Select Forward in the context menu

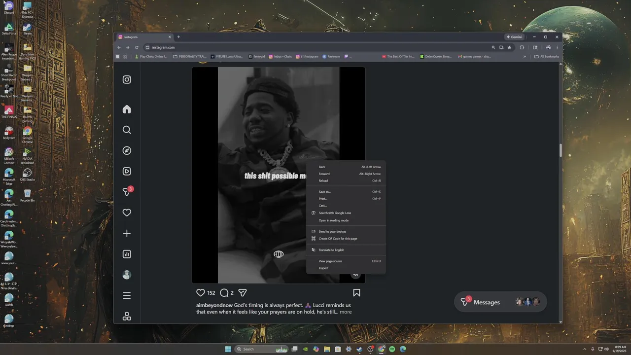click(346, 174)
